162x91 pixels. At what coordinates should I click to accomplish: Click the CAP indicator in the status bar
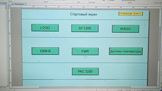point(139,90)
